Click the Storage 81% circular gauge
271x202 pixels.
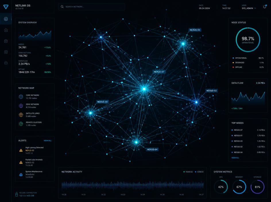pos(257,187)
